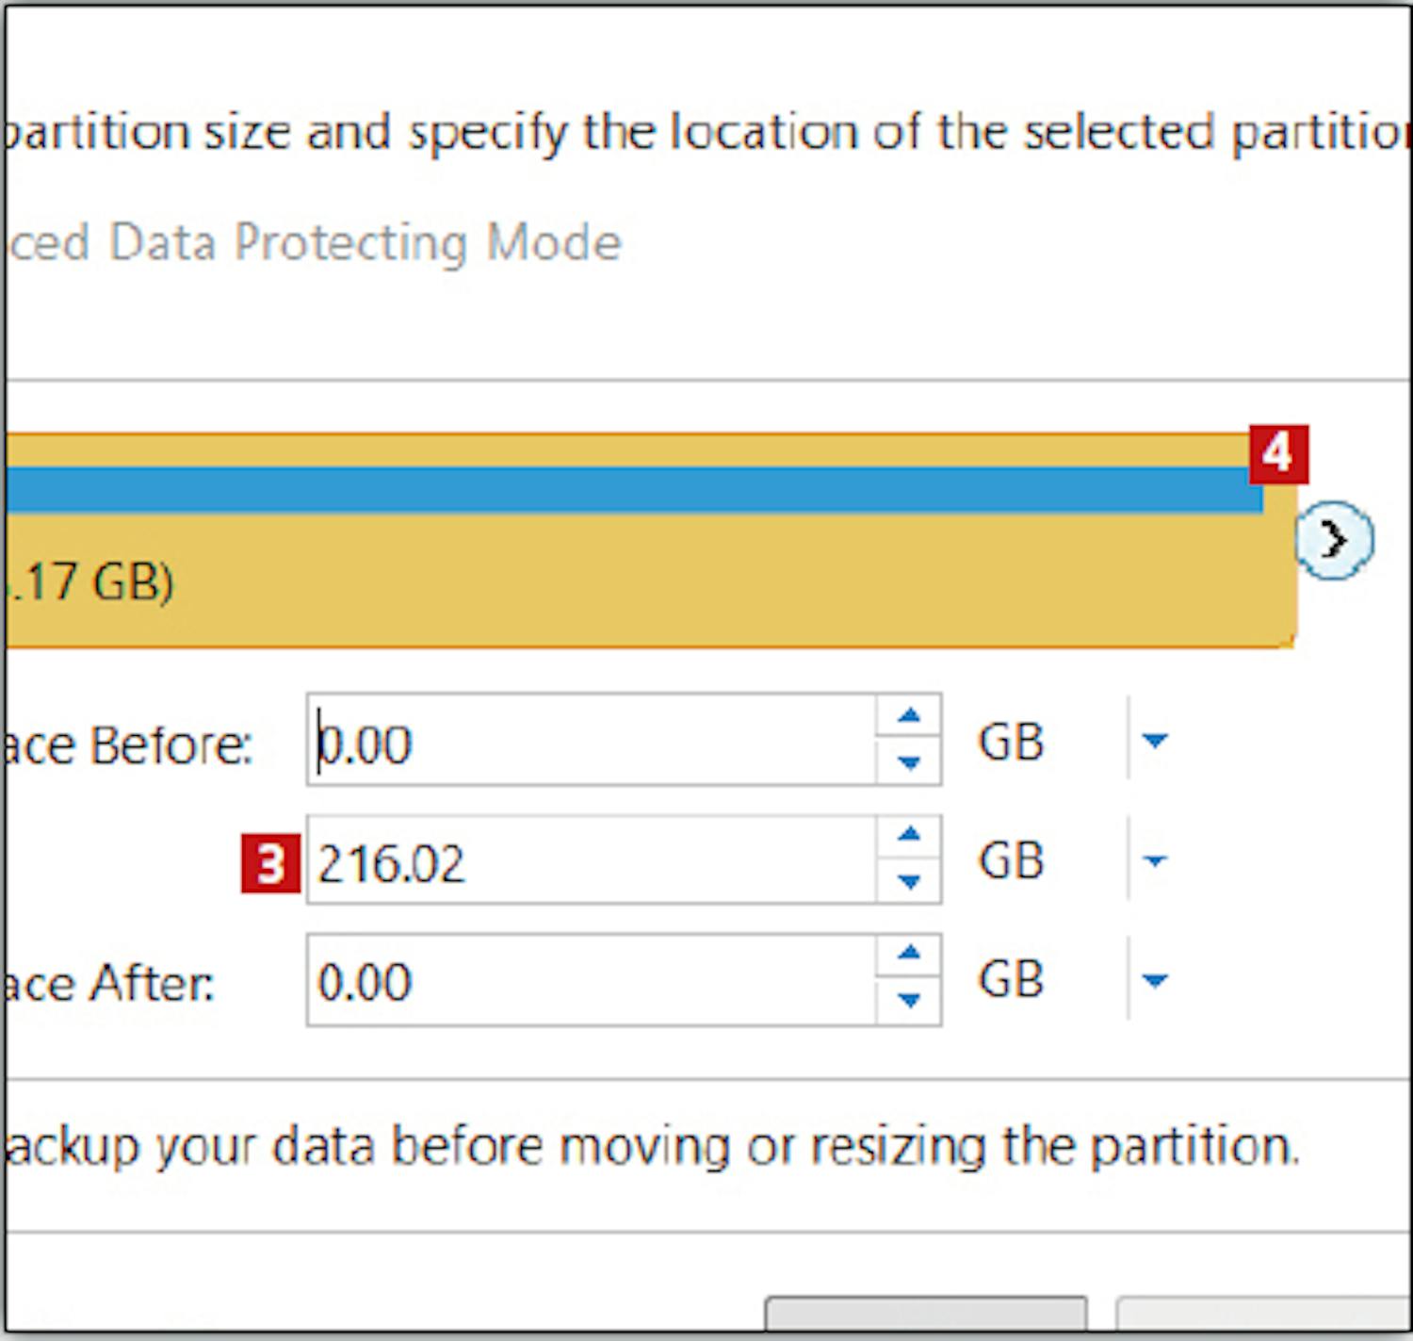
Task: Click into the Space Before input field
Action: click(593, 742)
